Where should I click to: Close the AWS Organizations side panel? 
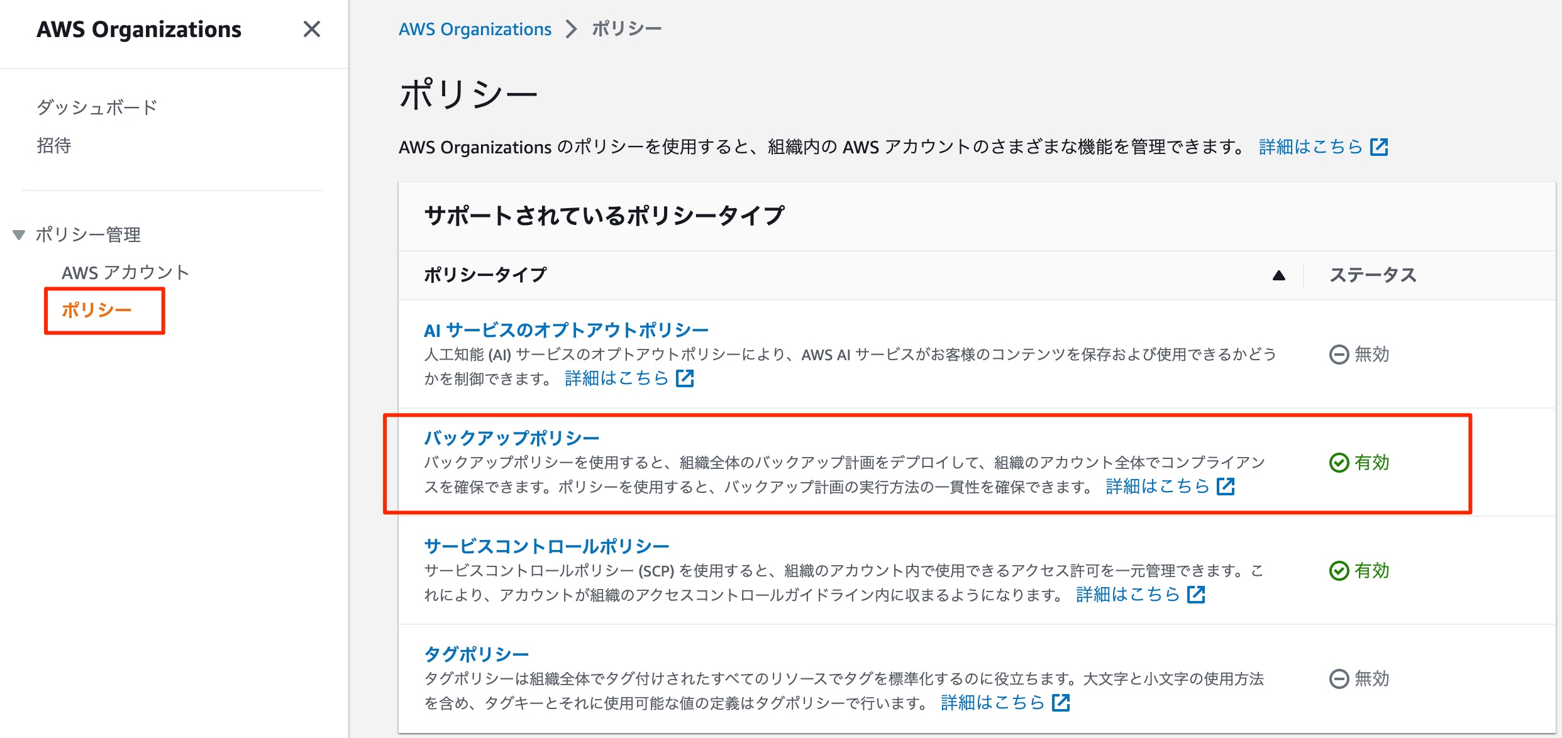[x=312, y=29]
